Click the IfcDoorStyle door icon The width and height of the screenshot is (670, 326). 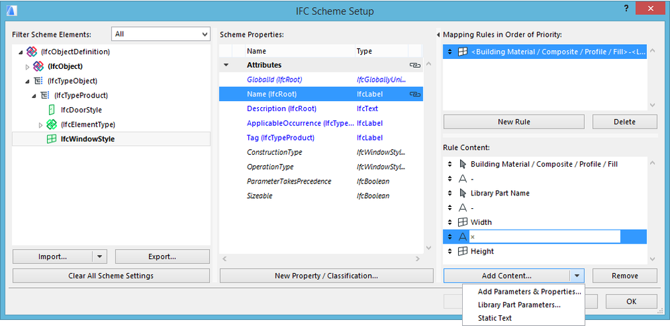pos(52,110)
